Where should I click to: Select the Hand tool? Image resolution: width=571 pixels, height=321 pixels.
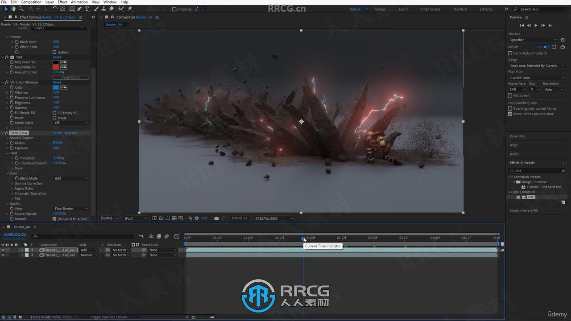click(13, 9)
